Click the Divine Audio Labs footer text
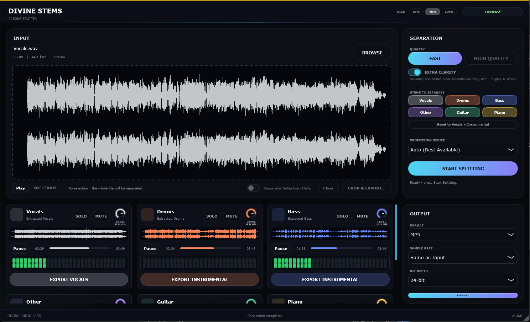This screenshot has height=322, width=530. (24, 316)
